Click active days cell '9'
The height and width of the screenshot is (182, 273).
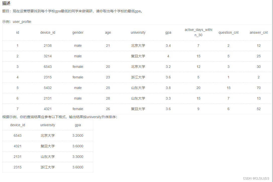tap(198, 109)
